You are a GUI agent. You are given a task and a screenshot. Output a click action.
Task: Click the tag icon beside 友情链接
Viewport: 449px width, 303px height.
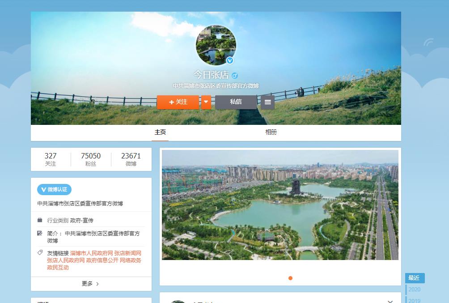coord(40,253)
